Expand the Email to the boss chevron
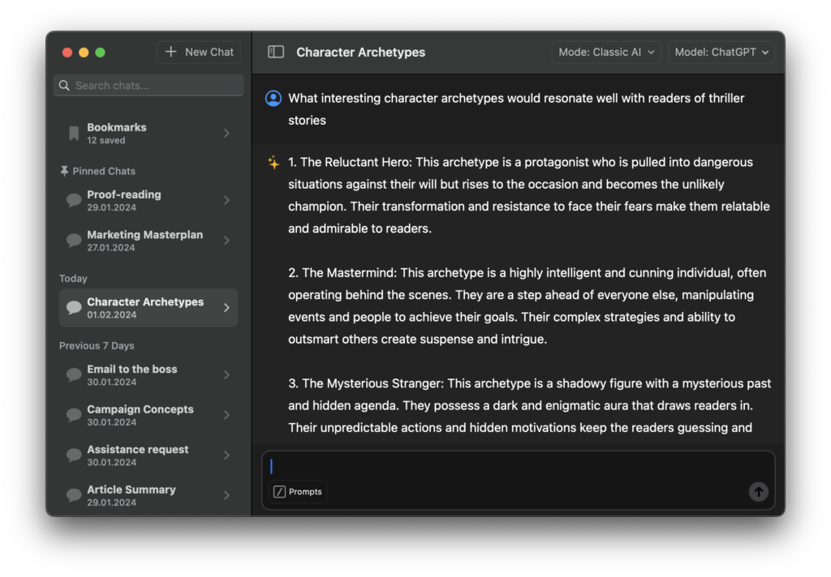The width and height of the screenshot is (831, 577). (227, 374)
